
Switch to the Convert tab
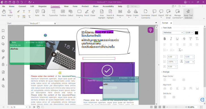click(22, 6)
